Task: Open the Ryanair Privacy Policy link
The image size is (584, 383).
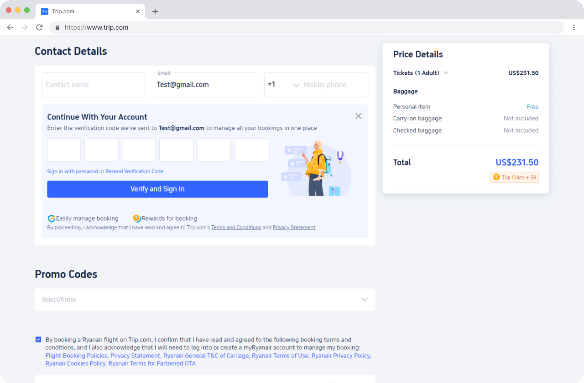Action: 341,356
